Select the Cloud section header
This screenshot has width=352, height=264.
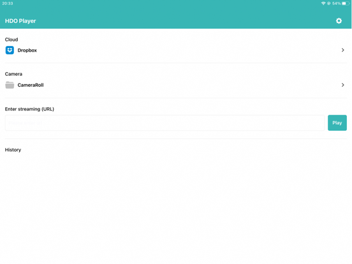[11, 40]
